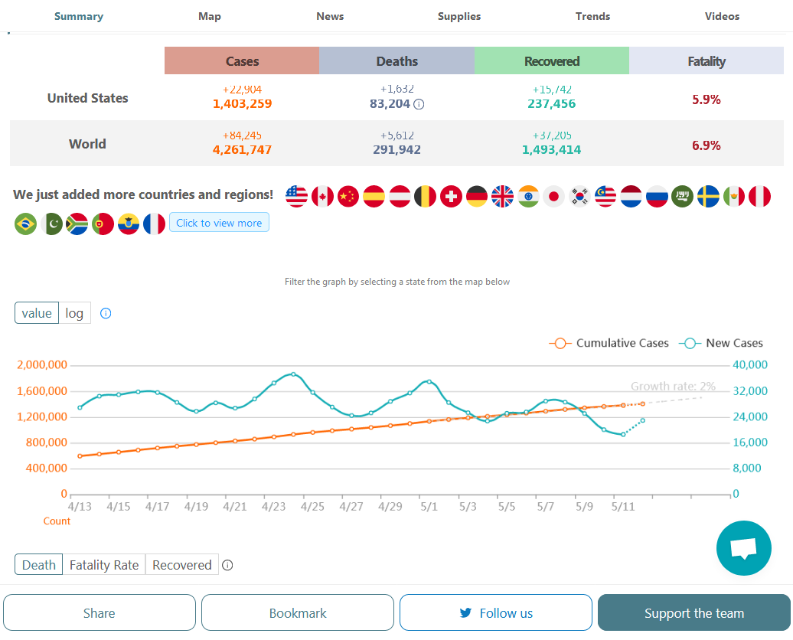Click the Support the team button
This screenshot has width=793, height=640.
693,612
